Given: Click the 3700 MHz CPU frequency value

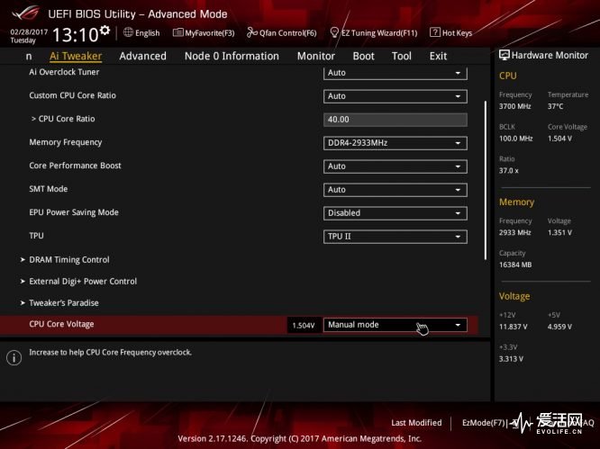Looking at the screenshot, I should (514, 106).
